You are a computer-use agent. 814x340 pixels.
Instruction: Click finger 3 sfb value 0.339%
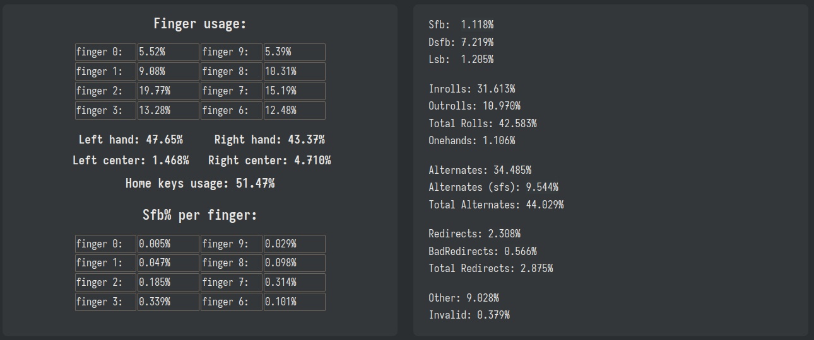point(168,302)
